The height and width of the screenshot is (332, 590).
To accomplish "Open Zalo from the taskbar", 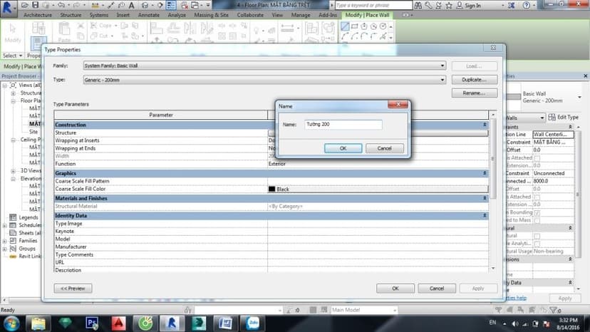I will point(252,323).
